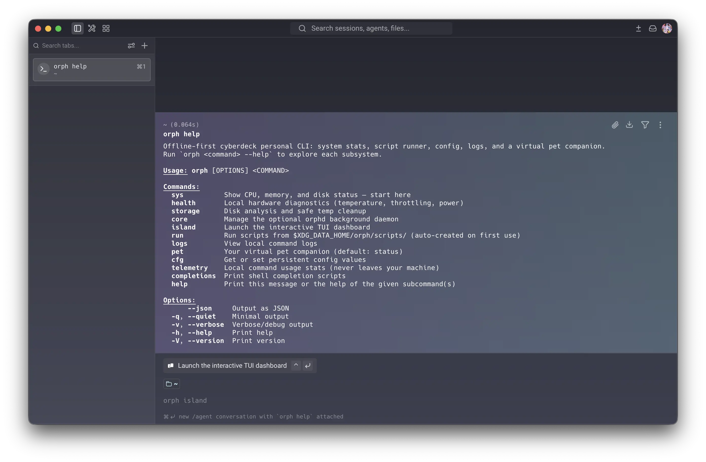The height and width of the screenshot is (462, 706).
Task: Click the '--version' option text
Action: point(206,341)
